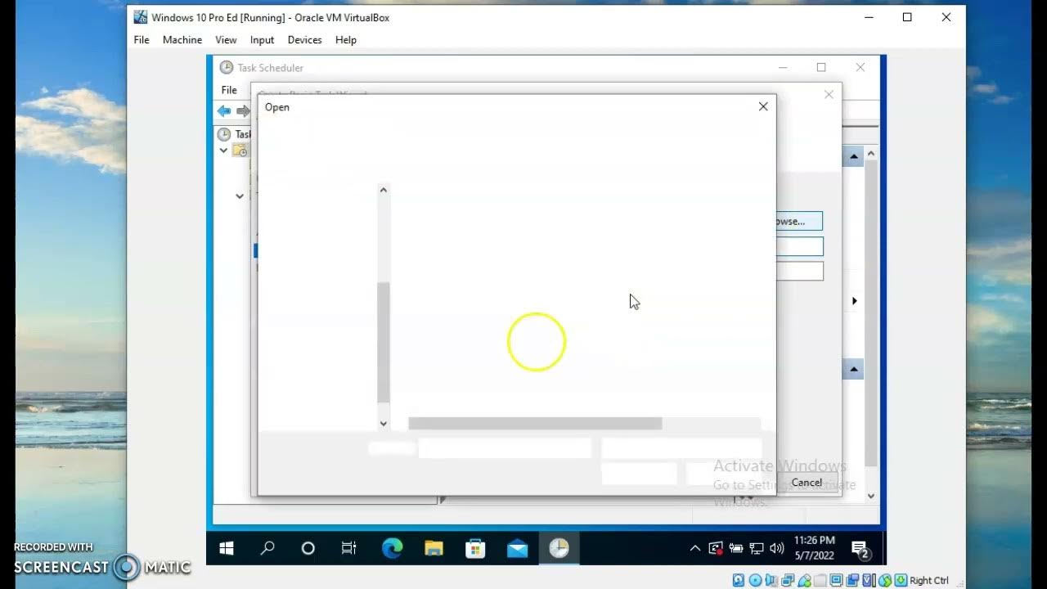This screenshot has width=1047, height=589.
Task: Expand the Actions pane submenu right arrow
Action: pos(855,301)
